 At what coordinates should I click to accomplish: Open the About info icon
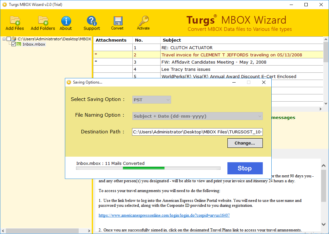pyautogui.click(x=66, y=21)
